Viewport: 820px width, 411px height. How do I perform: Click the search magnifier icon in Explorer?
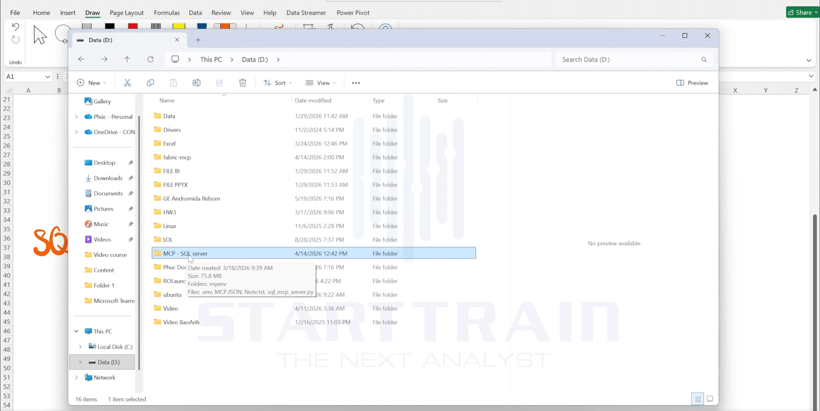click(704, 60)
